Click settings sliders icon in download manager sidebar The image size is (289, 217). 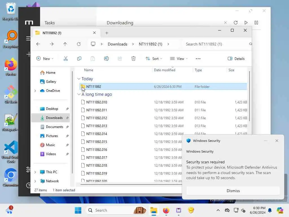[x=28, y=170]
